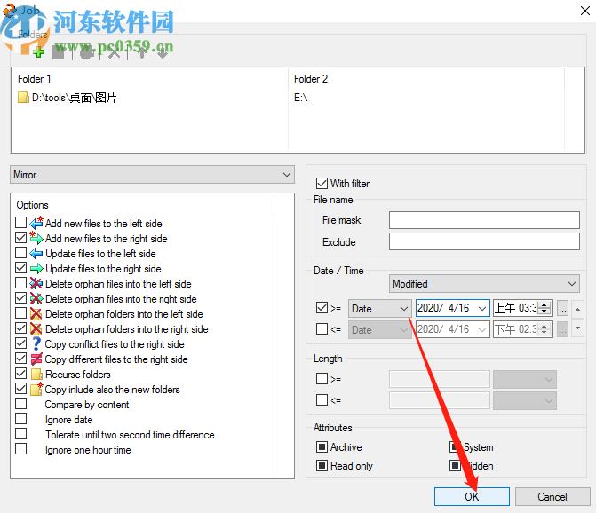Viewport: 596px width, 513px height.
Task: Click the green arrow icon of Update files to the right side
Action: 36,268
